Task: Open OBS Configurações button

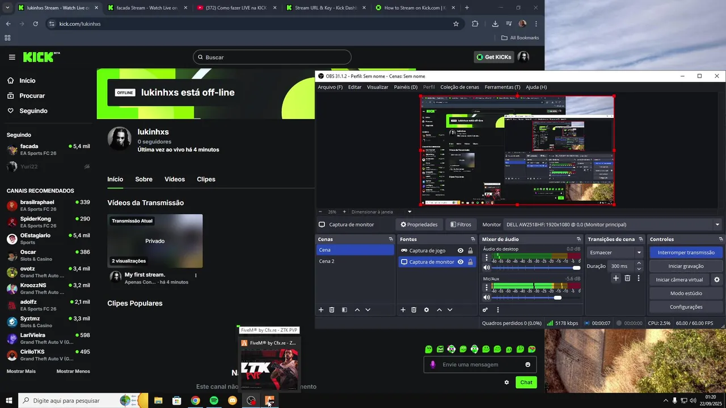Action: coord(686,307)
